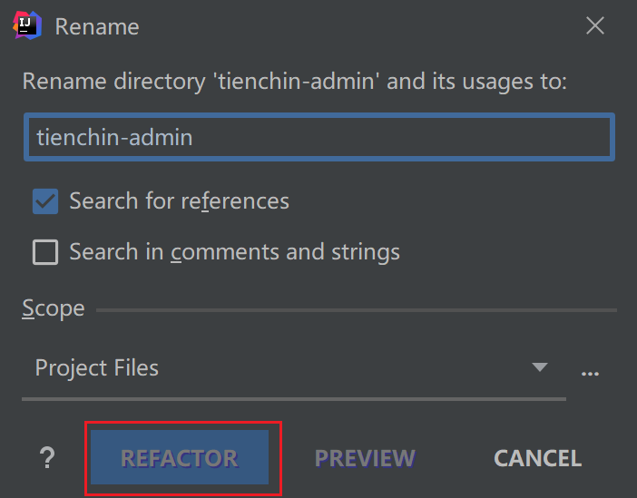
Task: Click the 'Search for references' label text
Action: 179,201
